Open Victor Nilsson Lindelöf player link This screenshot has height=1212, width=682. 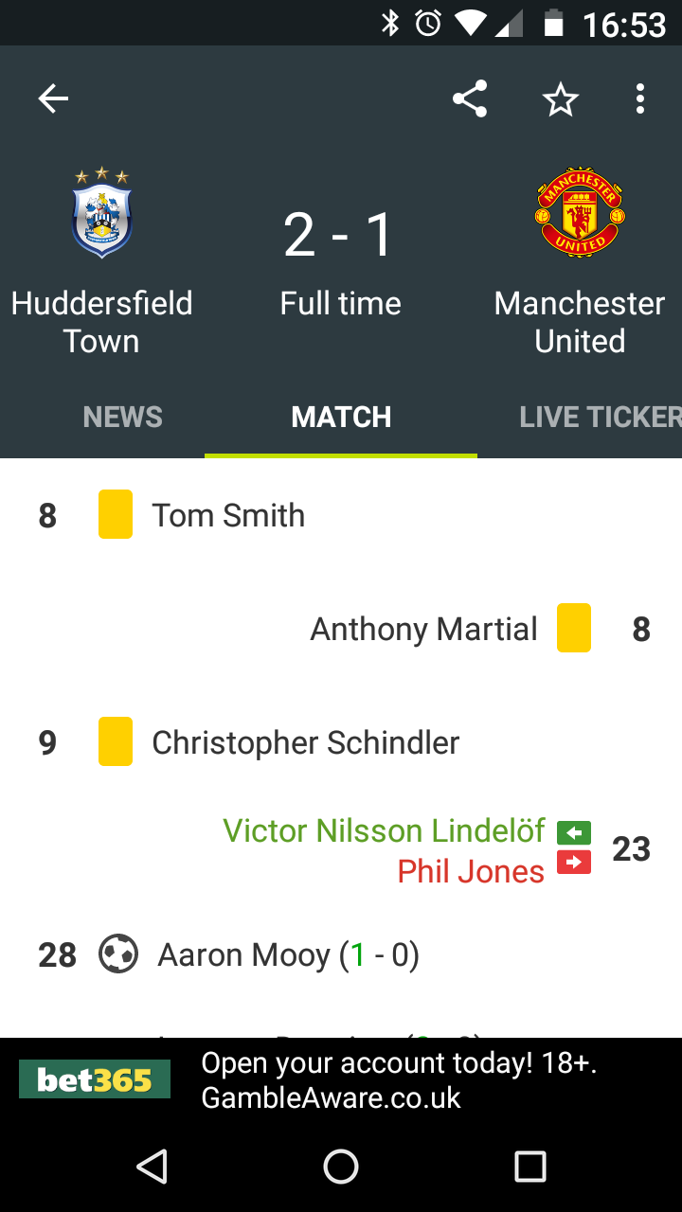point(384,830)
